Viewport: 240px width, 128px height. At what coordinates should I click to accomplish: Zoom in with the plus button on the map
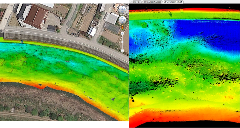pyautogui.click(x=122, y=33)
